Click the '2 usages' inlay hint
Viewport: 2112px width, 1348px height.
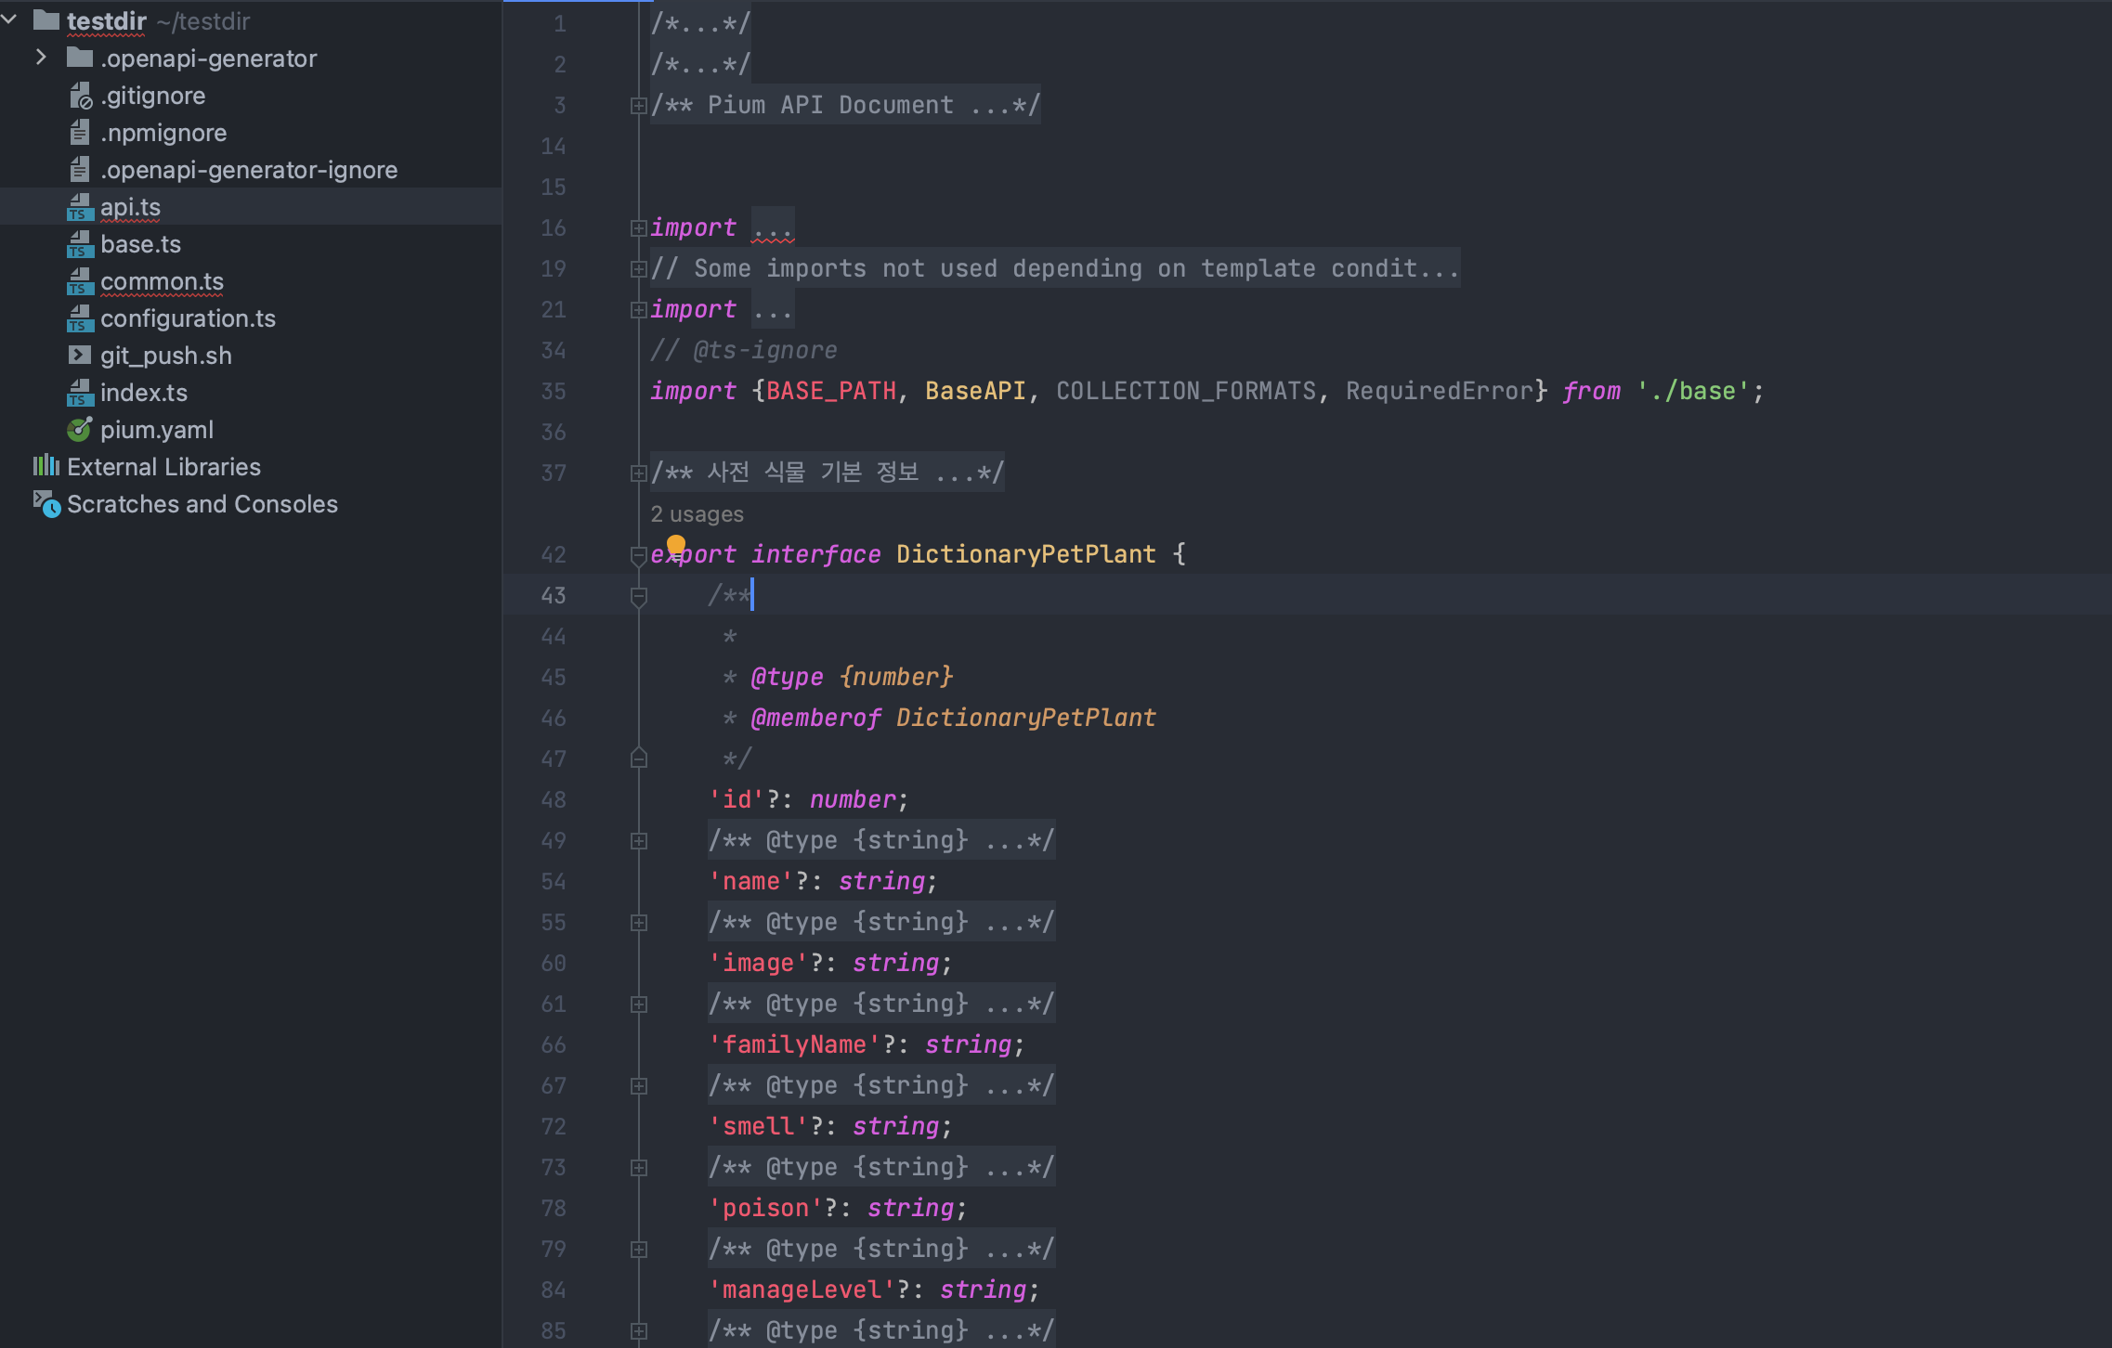point(697,514)
